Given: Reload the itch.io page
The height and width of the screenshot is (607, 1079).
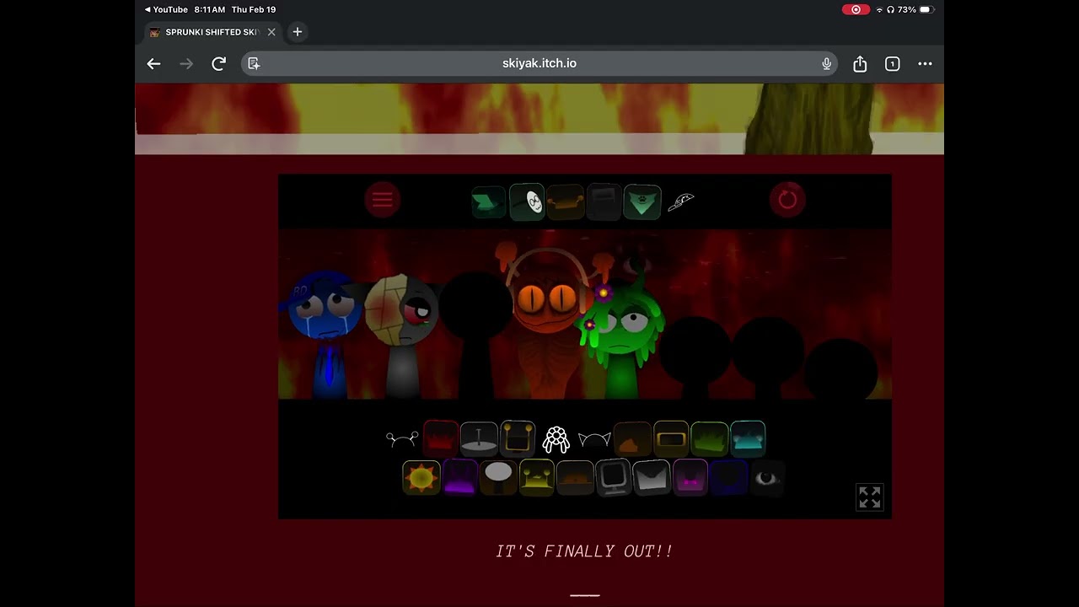Looking at the screenshot, I should point(218,63).
